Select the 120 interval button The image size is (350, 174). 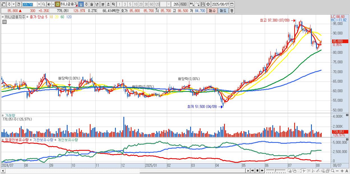coord(157,4)
